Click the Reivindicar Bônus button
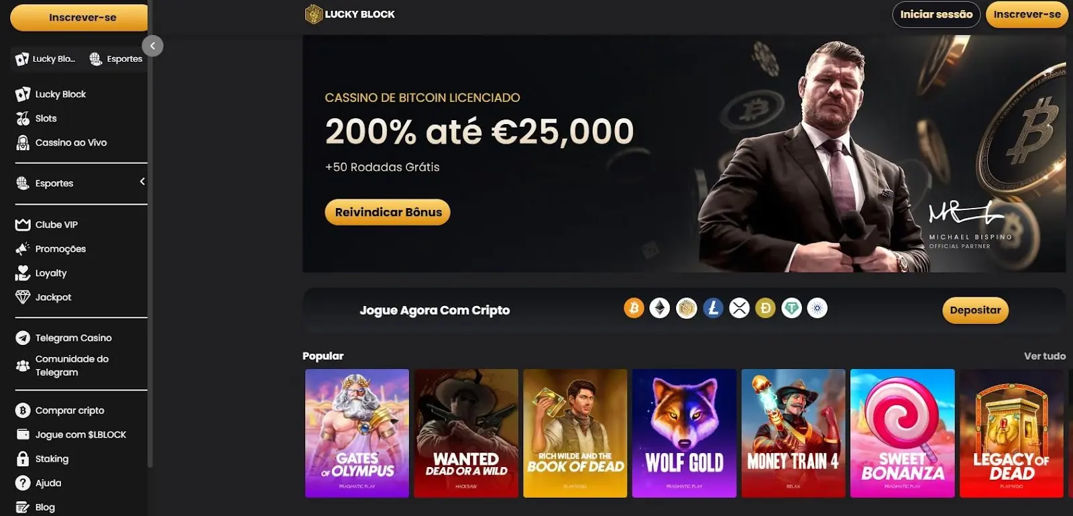 point(388,212)
